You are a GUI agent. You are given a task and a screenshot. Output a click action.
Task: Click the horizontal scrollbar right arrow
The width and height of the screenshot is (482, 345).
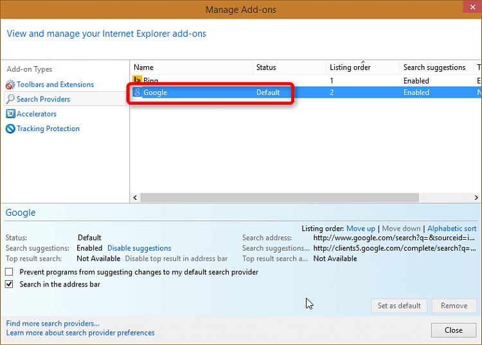tap(476, 197)
